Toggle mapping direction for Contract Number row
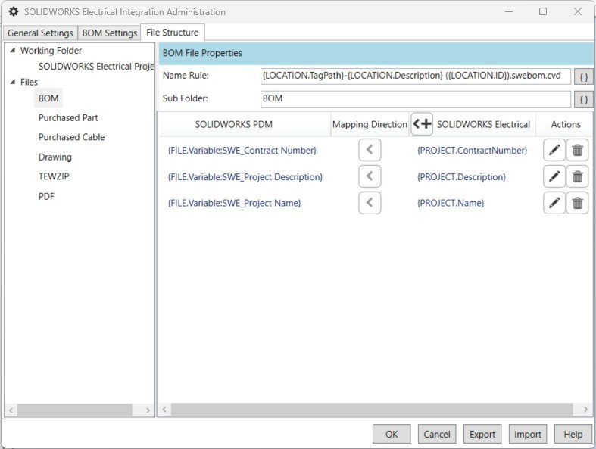Screen dimensions: 596x449 [370, 150]
